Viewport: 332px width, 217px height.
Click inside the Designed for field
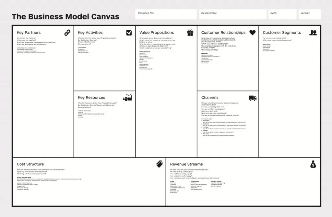[165, 14]
